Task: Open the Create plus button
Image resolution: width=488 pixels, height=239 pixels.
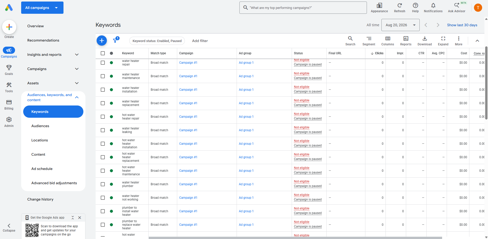Action: 9,27
